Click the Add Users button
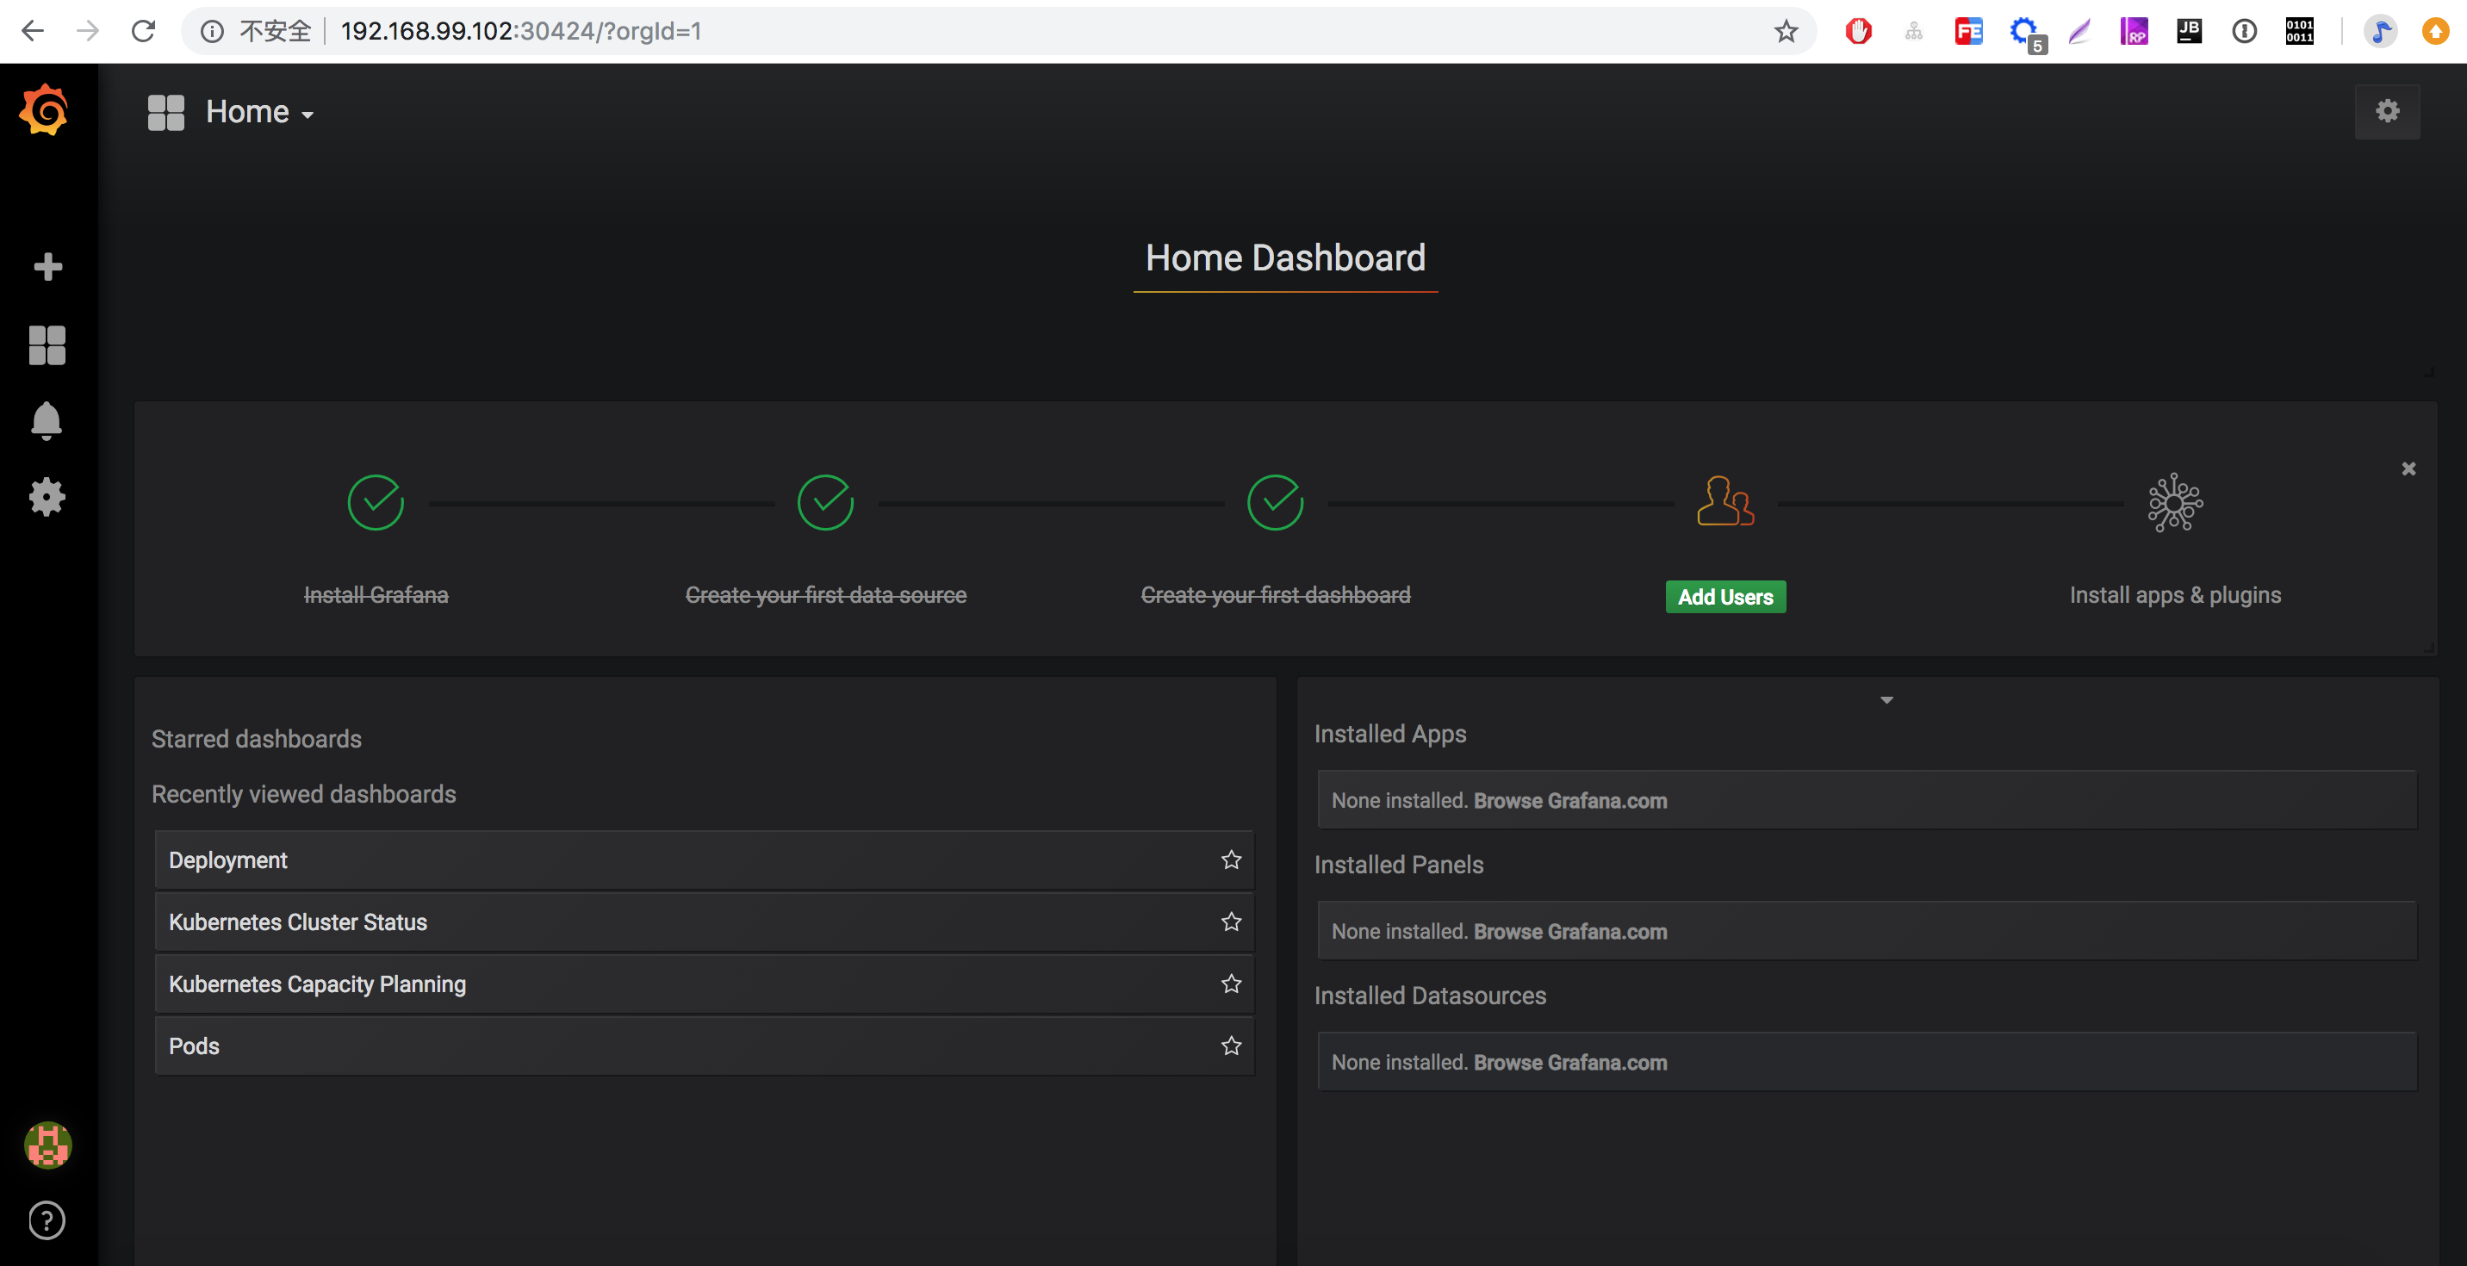Screen dimensions: 2467x1266 pyautogui.click(x=1724, y=597)
